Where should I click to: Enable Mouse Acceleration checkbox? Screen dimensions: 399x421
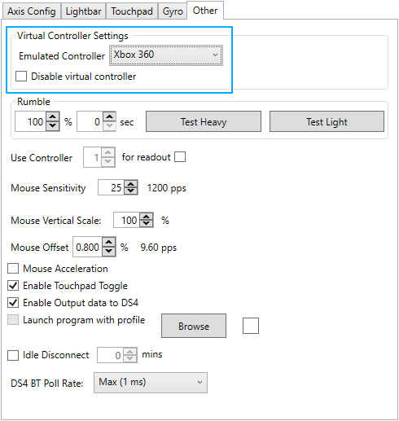pyautogui.click(x=13, y=269)
